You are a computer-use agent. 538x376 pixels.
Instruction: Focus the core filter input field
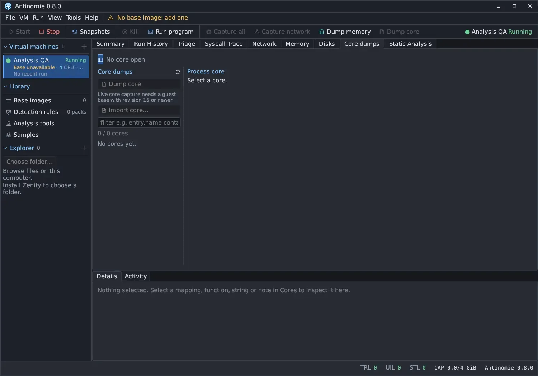tap(139, 122)
